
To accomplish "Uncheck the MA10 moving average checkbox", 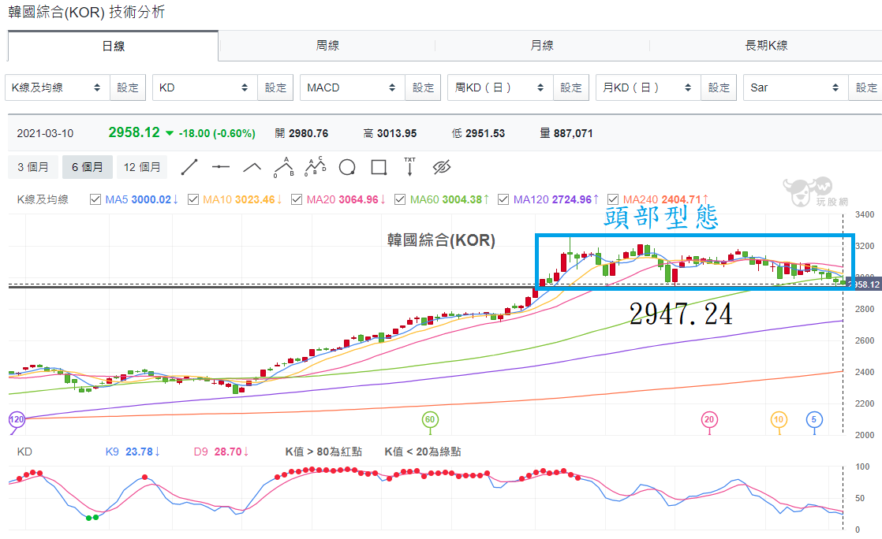I will tap(193, 199).
